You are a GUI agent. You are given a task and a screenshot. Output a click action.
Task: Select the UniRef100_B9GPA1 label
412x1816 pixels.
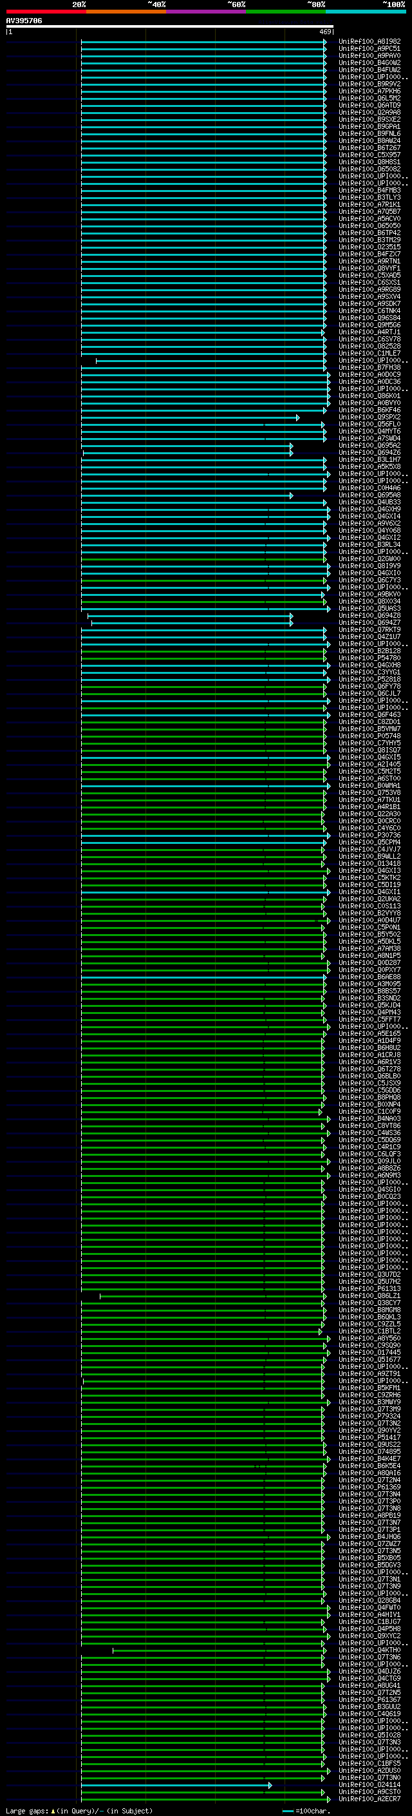point(370,127)
